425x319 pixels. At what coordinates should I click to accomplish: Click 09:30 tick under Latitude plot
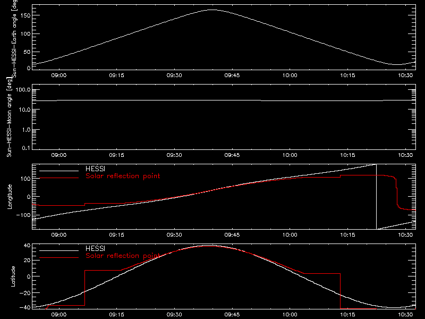tap(174, 315)
